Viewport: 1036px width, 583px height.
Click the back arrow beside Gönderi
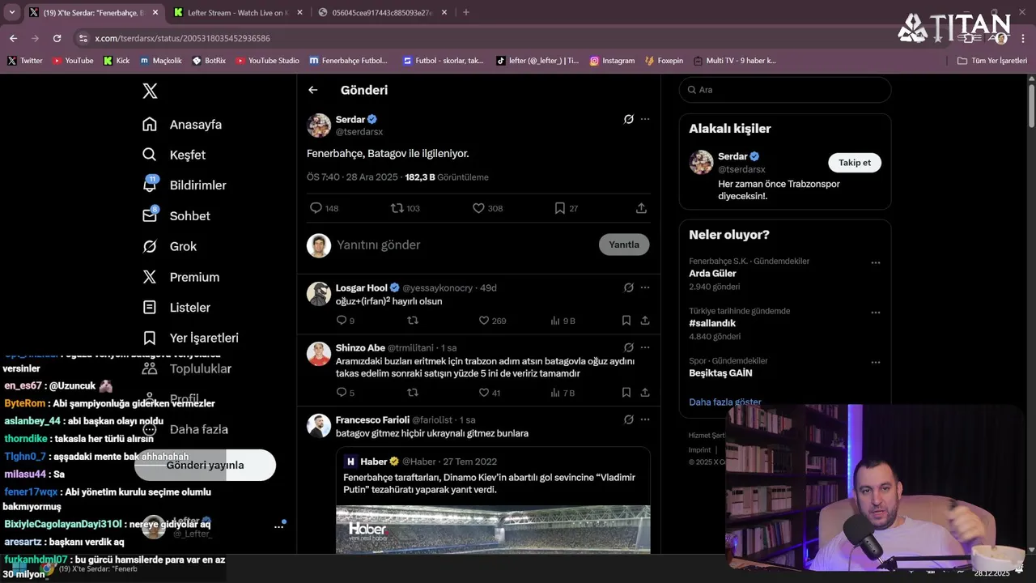tap(313, 90)
